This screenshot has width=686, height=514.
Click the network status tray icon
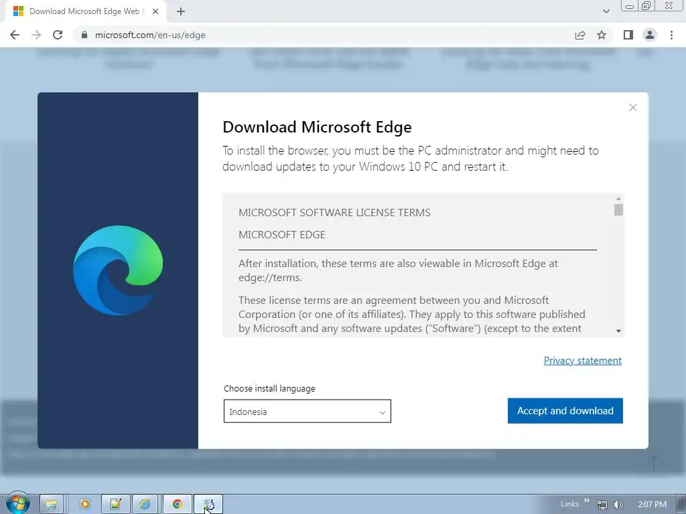click(602, 505)
